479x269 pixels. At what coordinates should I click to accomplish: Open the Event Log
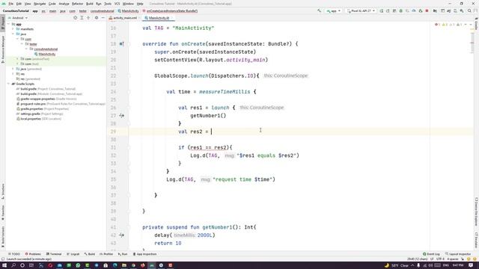coord(431,254)
